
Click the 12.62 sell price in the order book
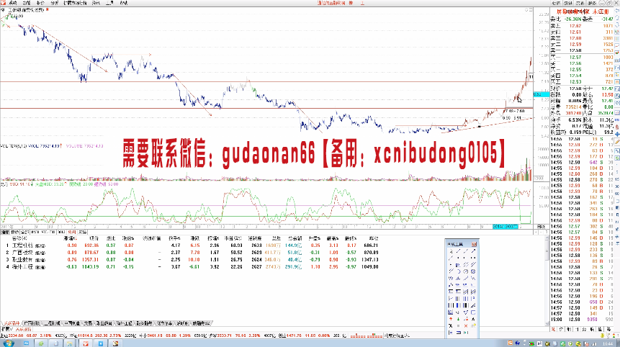[x=575, y=26]
